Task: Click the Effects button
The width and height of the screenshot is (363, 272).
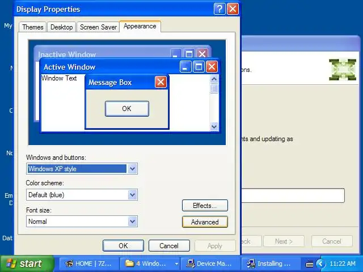Action: click(205, 205)
